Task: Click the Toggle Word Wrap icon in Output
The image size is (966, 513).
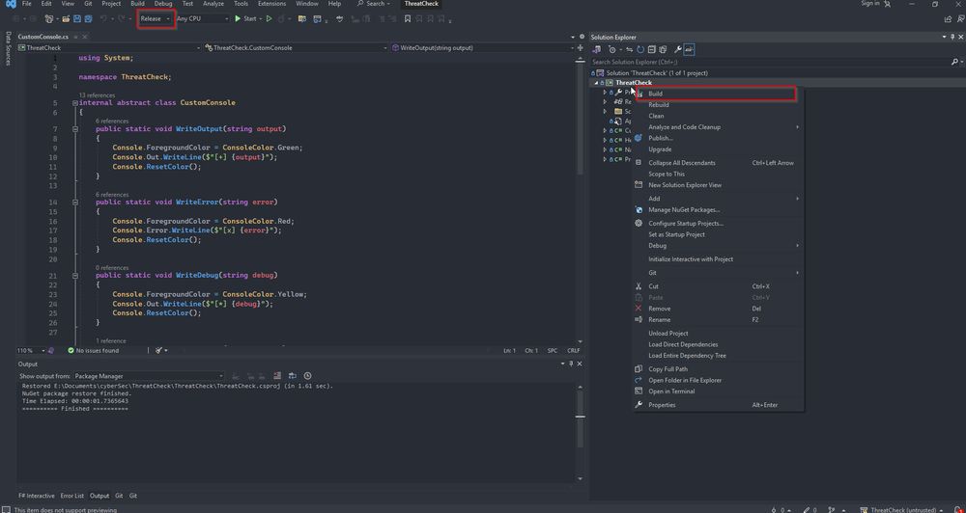Action: tap(291, 376)
